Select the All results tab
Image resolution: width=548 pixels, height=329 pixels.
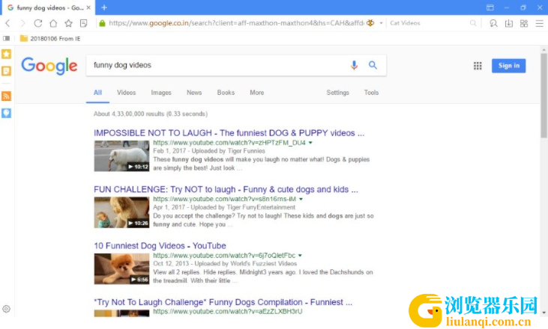coord(97,93)
